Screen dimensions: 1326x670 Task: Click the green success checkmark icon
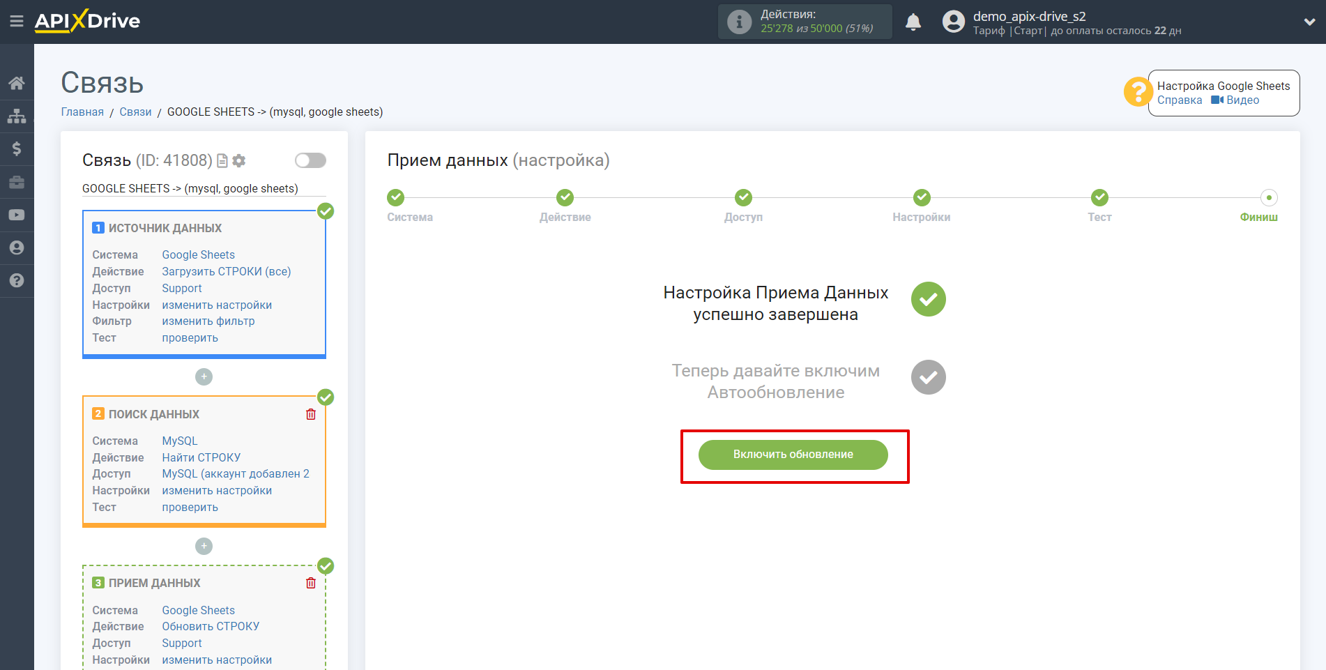click(928, 299)
